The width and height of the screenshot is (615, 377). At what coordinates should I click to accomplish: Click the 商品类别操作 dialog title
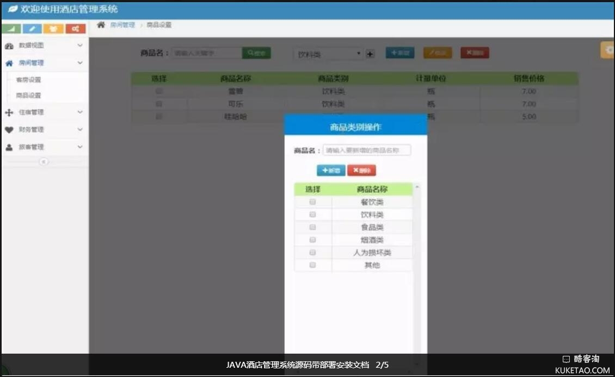[355, 127]
